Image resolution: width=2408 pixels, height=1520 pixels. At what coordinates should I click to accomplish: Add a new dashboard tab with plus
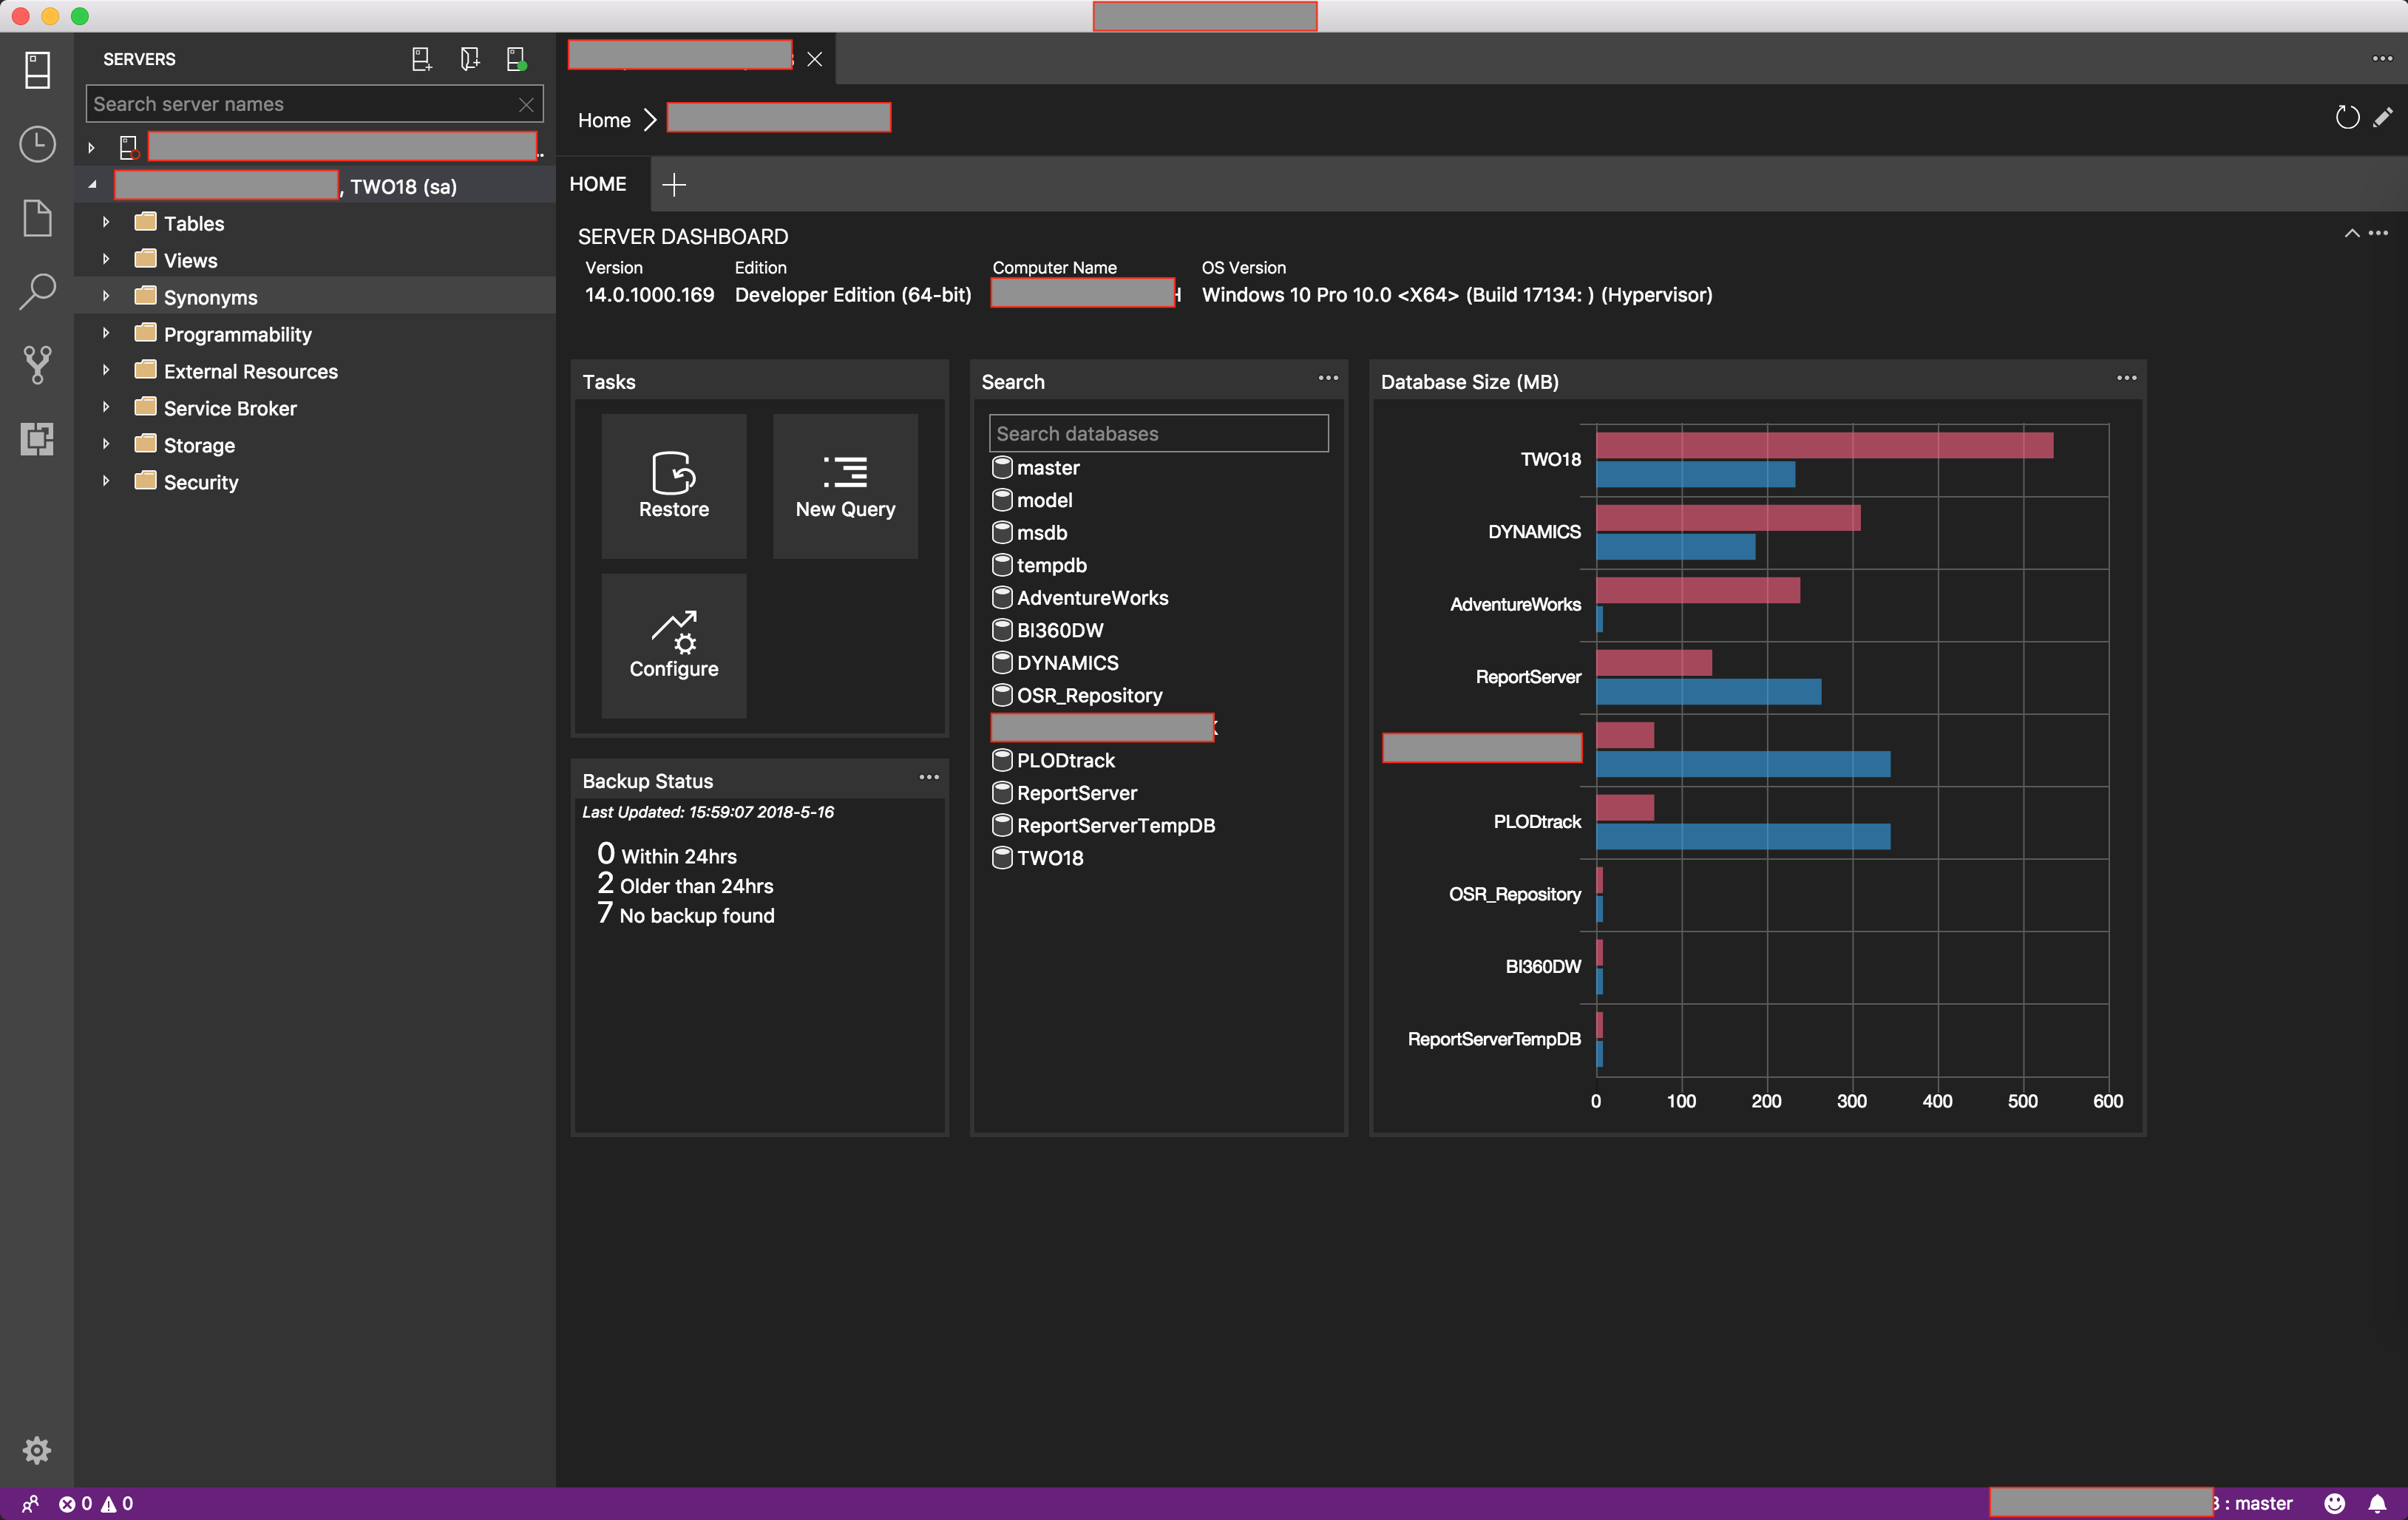[x=674, y=184]
